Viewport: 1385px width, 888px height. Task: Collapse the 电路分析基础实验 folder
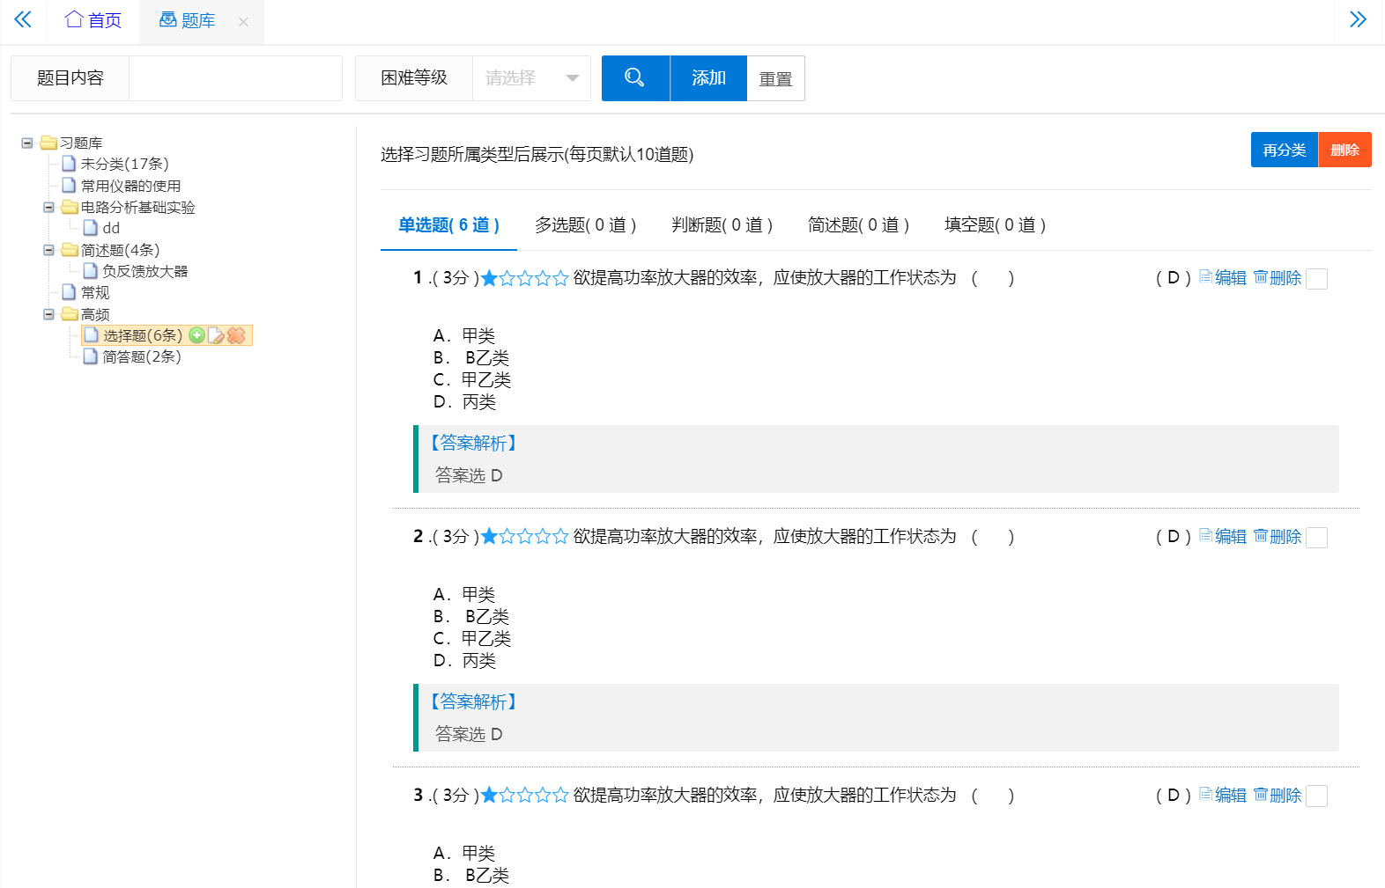pos(49,208)
